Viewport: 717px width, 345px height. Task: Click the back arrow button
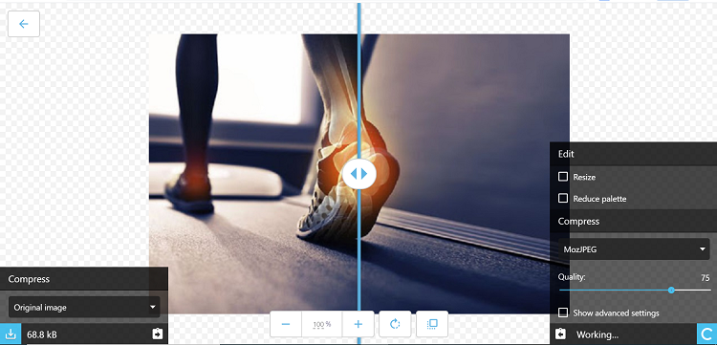pos(24,24)
